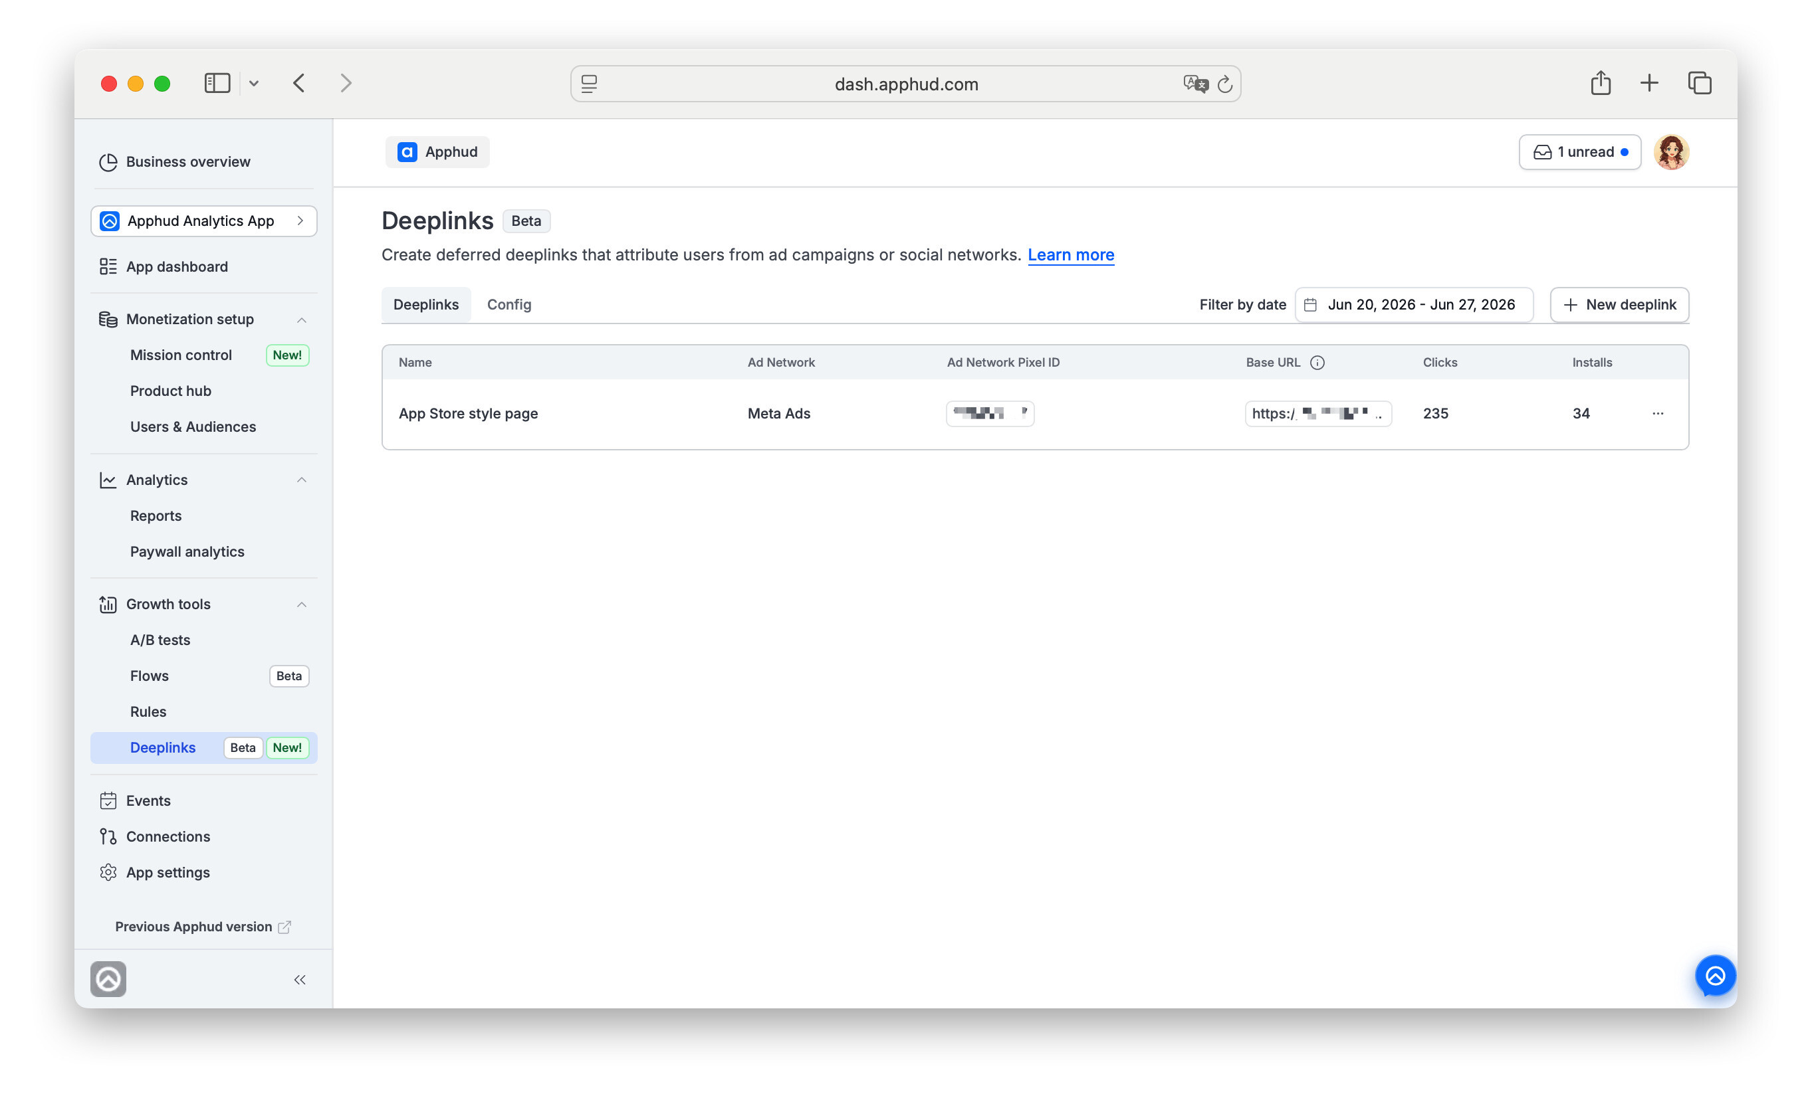
Task: Click the Installs column header
Action: pos(1592,362)
